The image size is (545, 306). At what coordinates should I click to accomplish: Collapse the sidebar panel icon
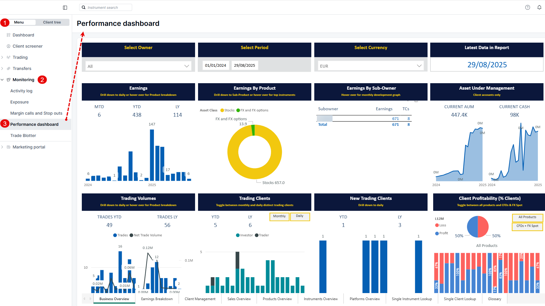coord(65,8)
